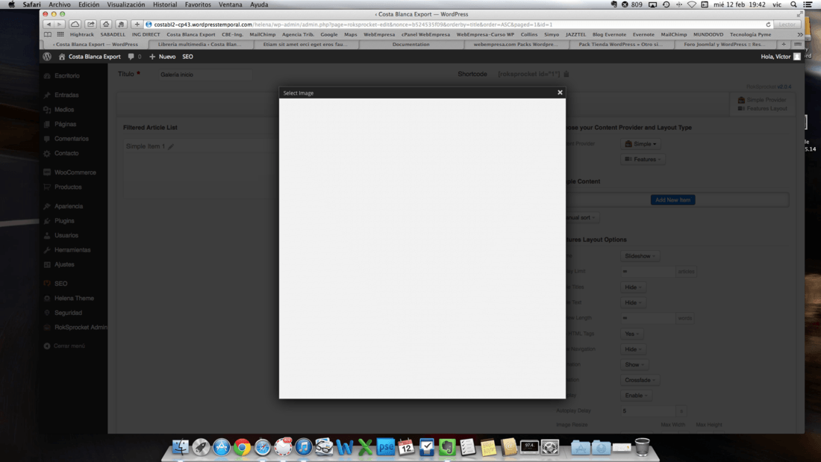Launch Google Chrome from the Dock
Viewport: 821px width, 462px height.
pyautogui.click(x=242, y=447)
